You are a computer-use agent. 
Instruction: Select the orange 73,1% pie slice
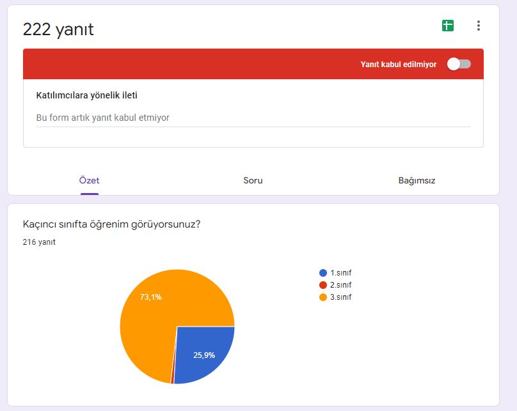[151, 297]
